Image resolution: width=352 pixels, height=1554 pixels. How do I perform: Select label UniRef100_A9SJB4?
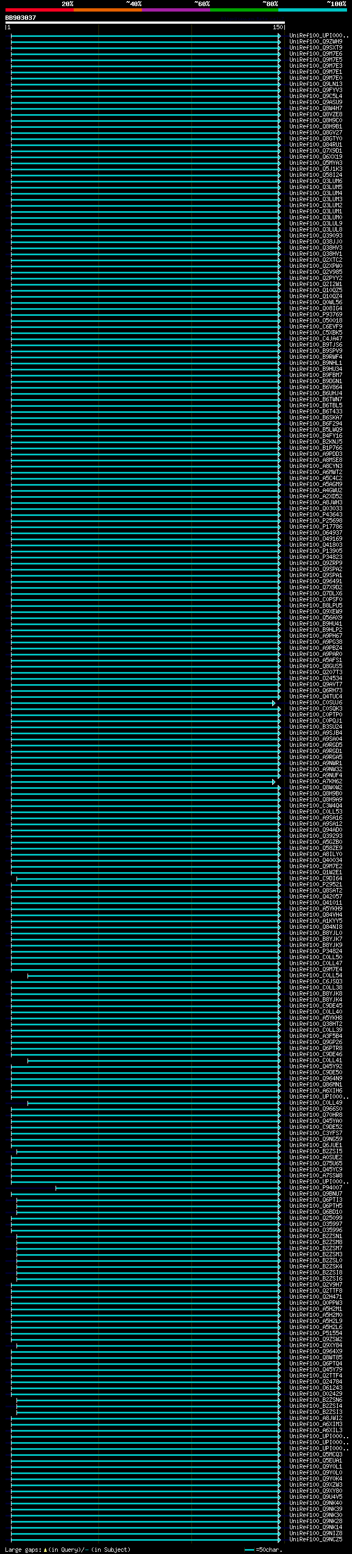pos(316,733)
